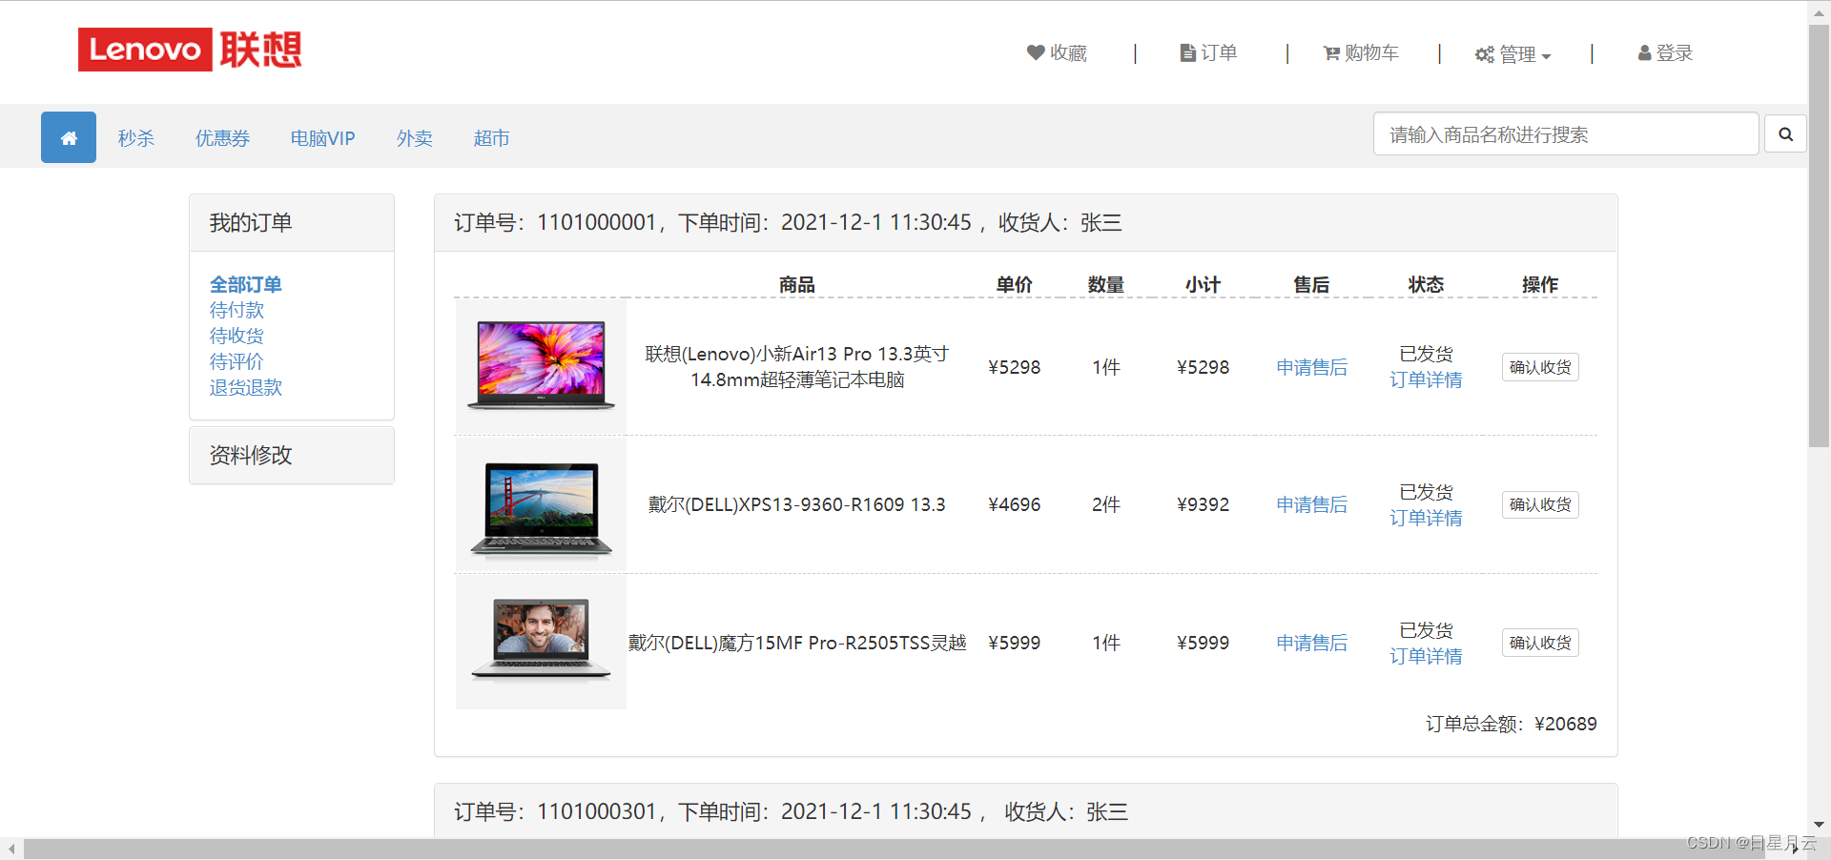1831x860 pixels.
Task: Select 退货退款 in sidebar
Action: [246, 387]
